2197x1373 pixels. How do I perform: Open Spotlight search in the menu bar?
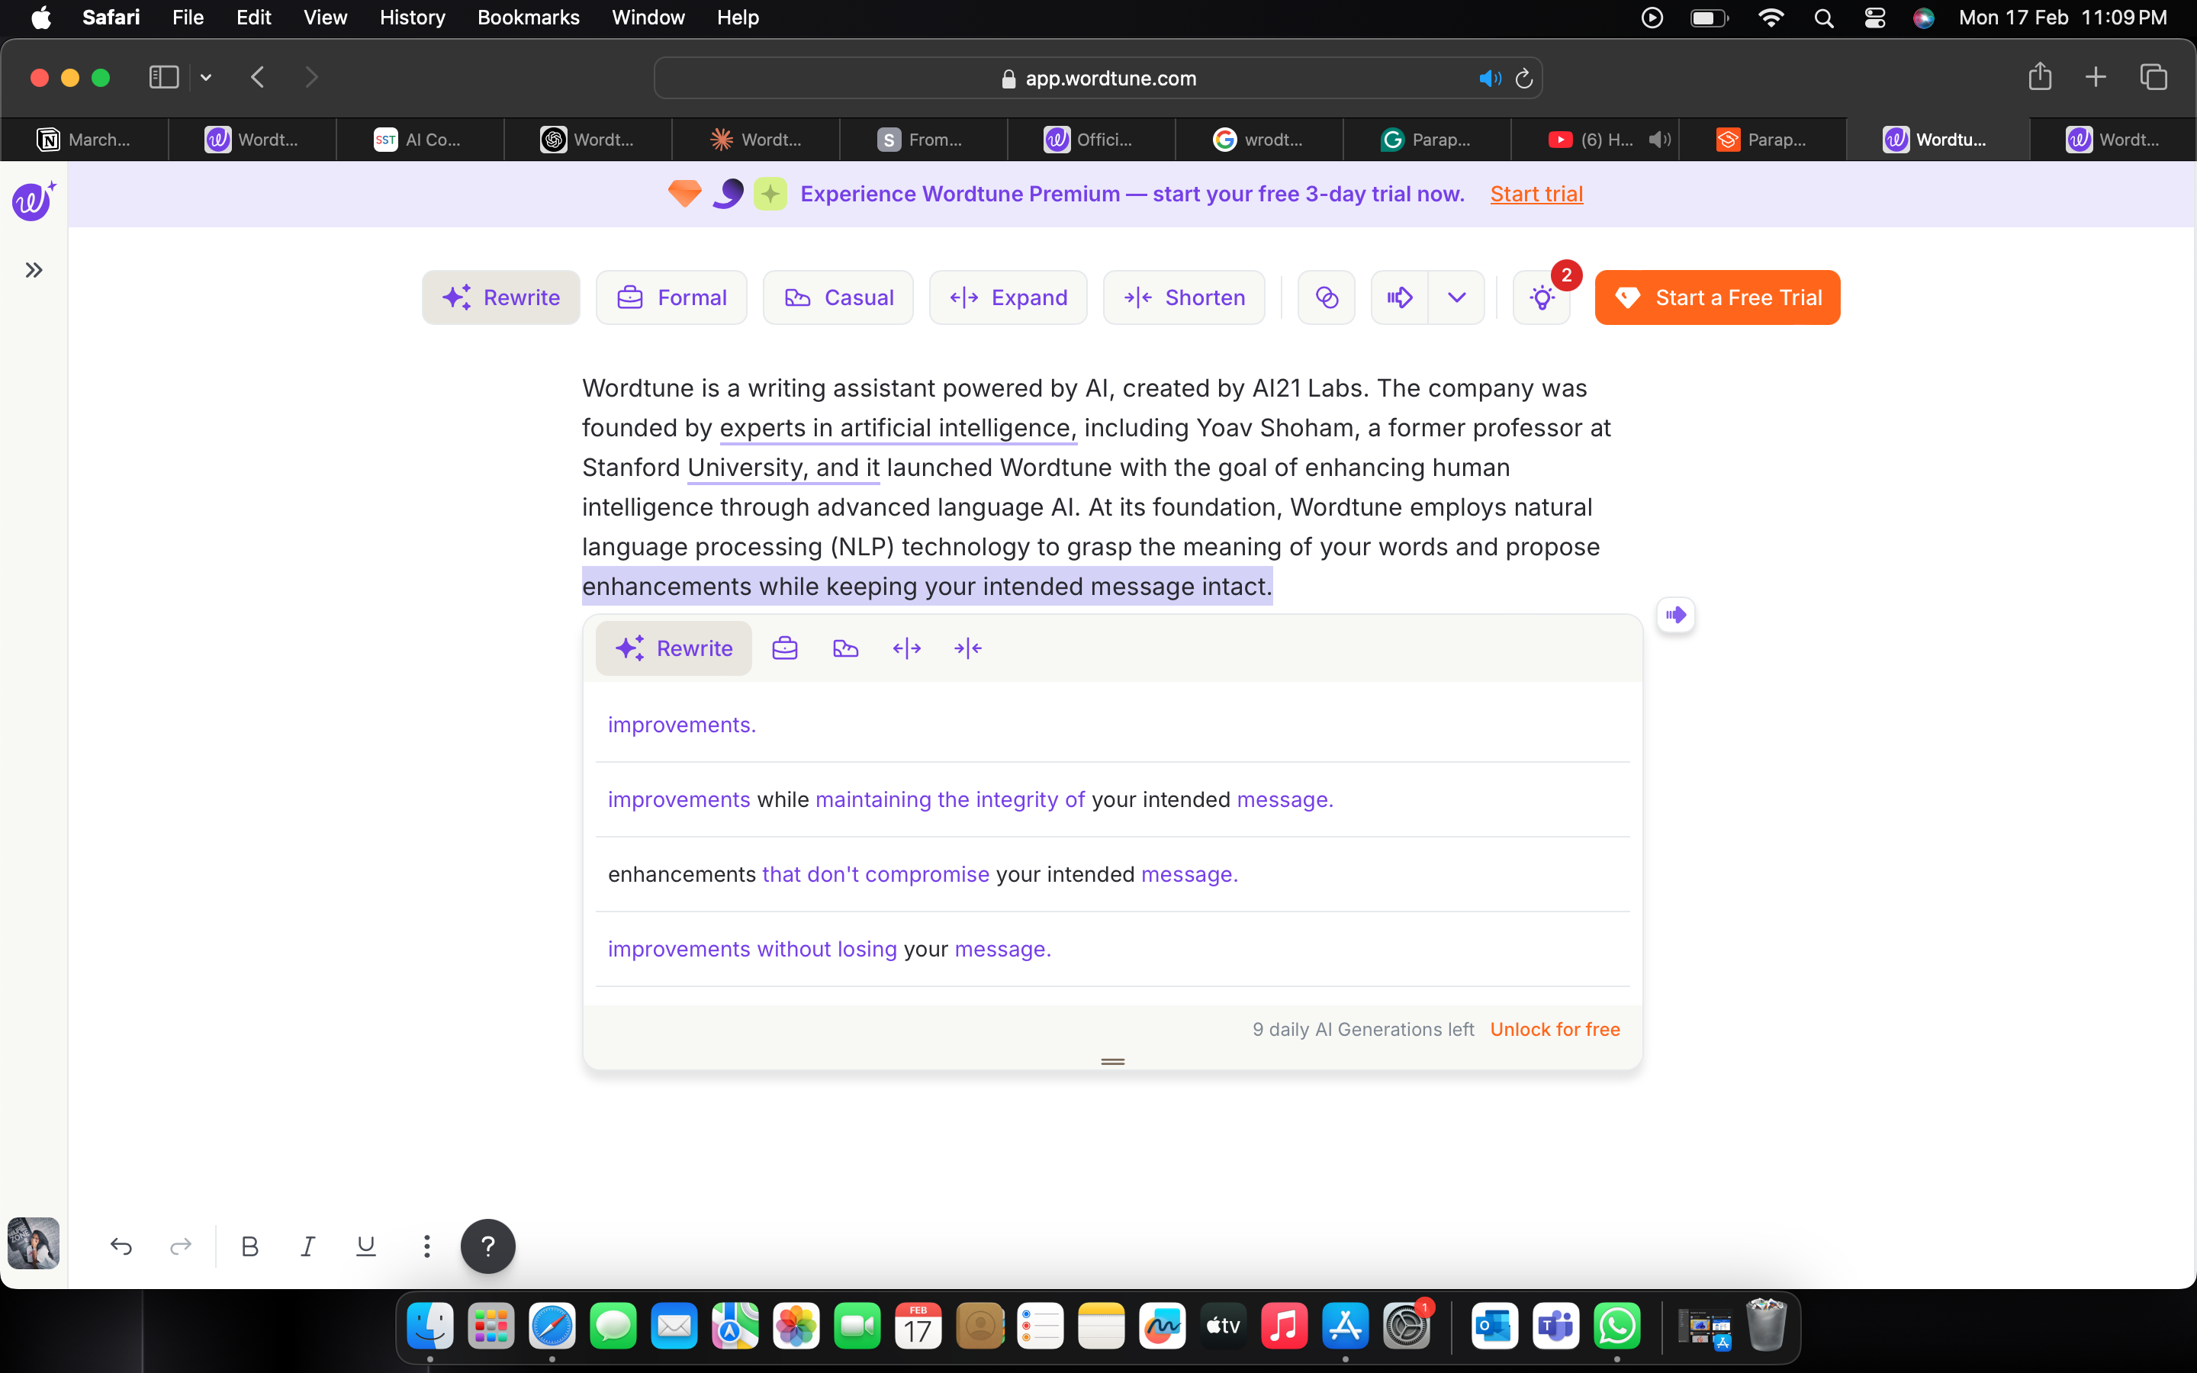(x=1824, y=18)
